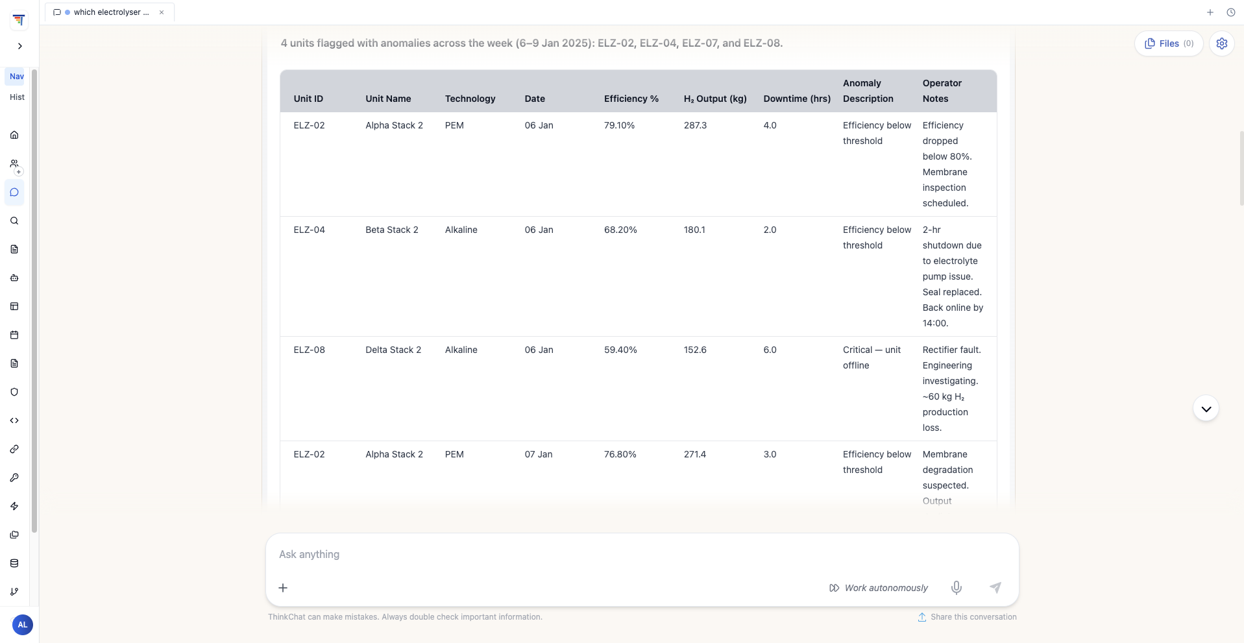The width and height of the screenshot is (1244, 643).
Task: Open the home icon in the sidebar
Action: [x=14, y=135]
